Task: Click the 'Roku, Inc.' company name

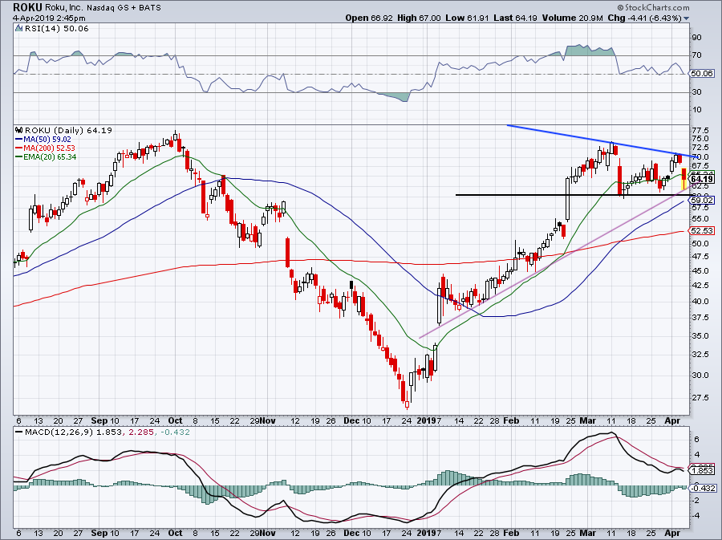Action: (x=63, y=7)
